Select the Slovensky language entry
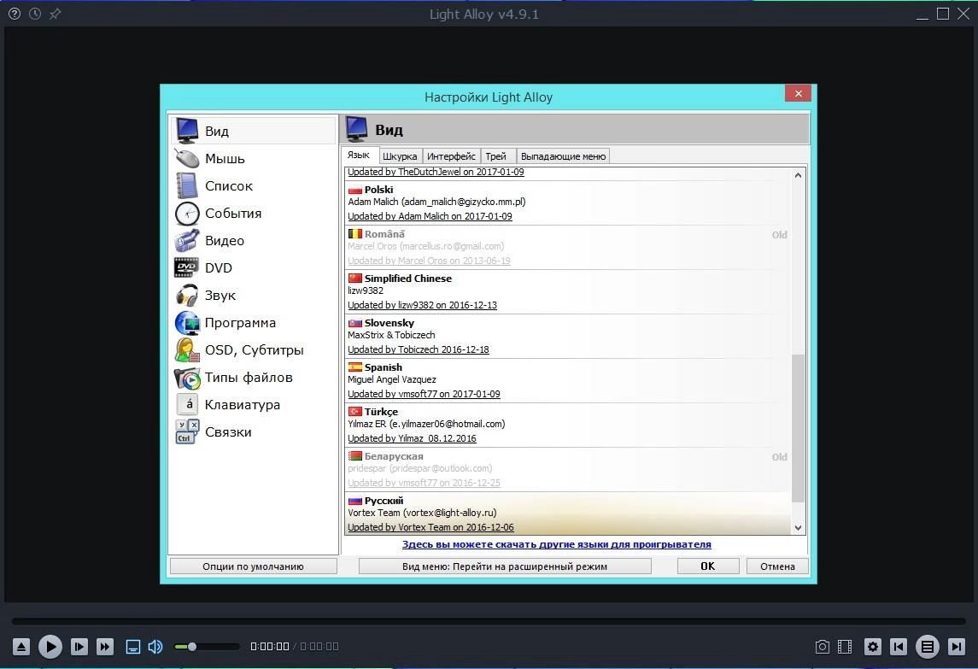Image resolution: width=978 pixels, height=669 pixels. click(568, 336)
